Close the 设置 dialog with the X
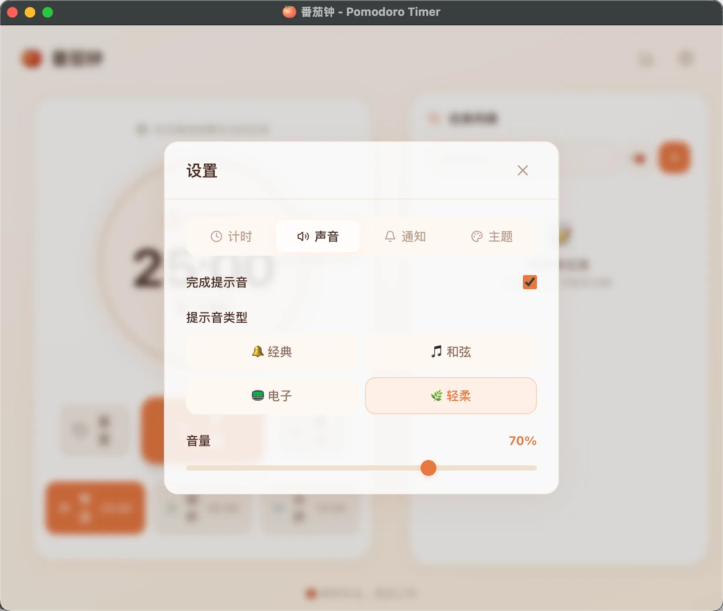 [522, 170]
